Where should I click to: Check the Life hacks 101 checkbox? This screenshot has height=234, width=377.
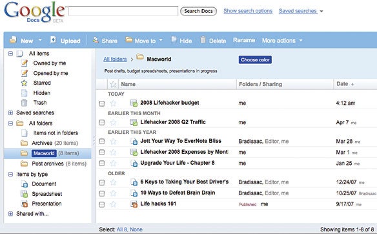pyautogui.click(x=102, y=205)
